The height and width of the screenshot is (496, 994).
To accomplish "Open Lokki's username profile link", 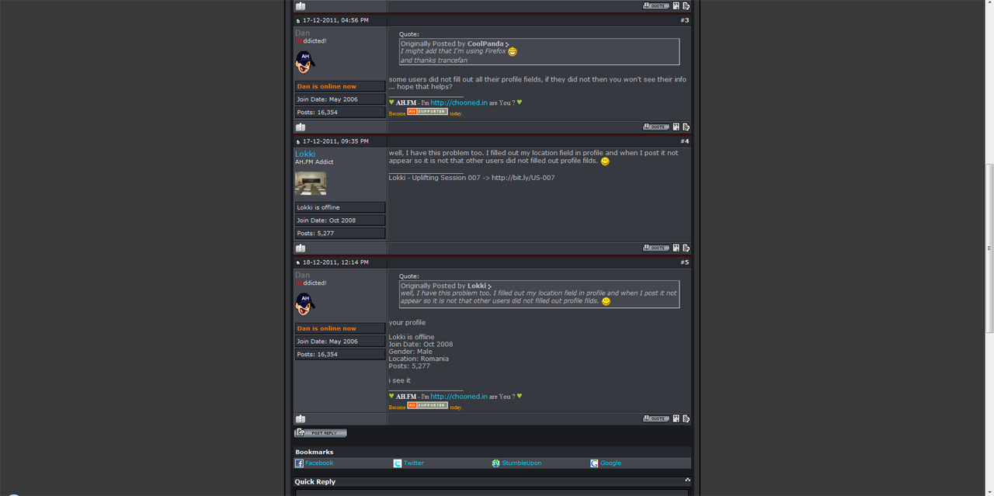I will (305, 154).
